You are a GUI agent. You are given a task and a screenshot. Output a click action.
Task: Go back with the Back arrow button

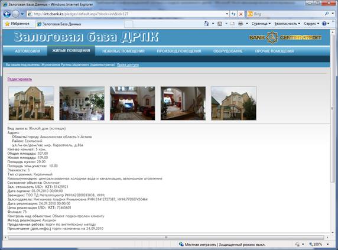(7, 14)
